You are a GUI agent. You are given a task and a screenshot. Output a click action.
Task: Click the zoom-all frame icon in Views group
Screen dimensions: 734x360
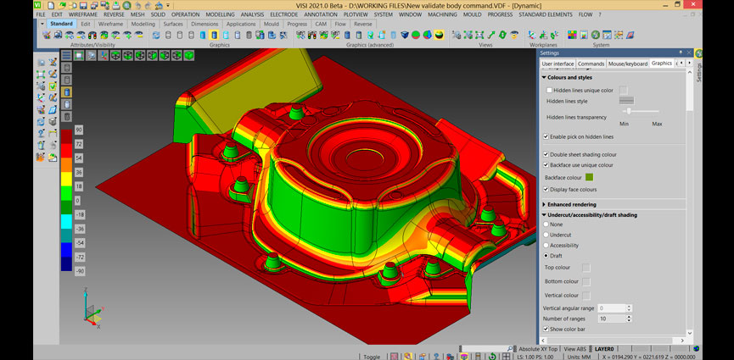point(479,35)
